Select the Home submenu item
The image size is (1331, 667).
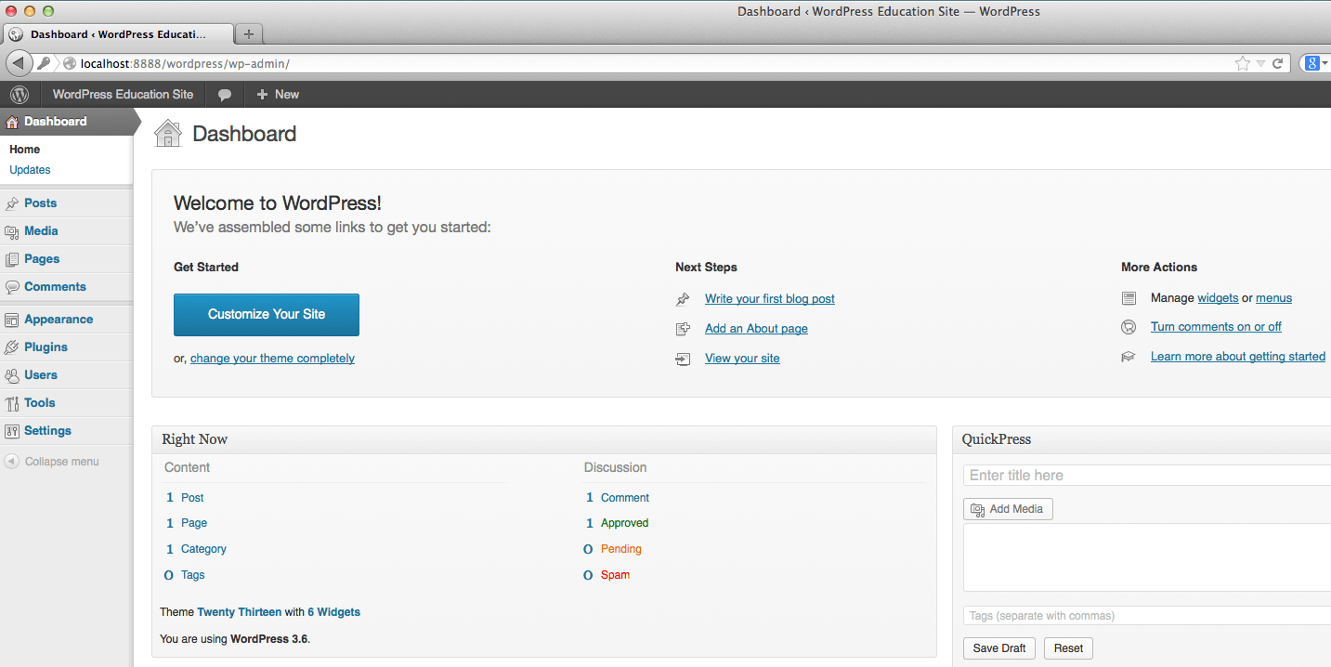tap(25, 150)
